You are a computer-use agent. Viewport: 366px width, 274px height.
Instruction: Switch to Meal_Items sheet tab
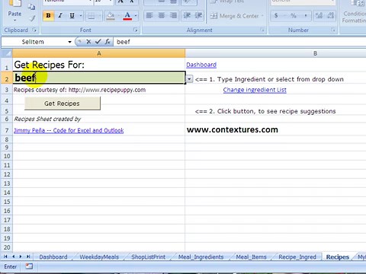tap(251, 257)
